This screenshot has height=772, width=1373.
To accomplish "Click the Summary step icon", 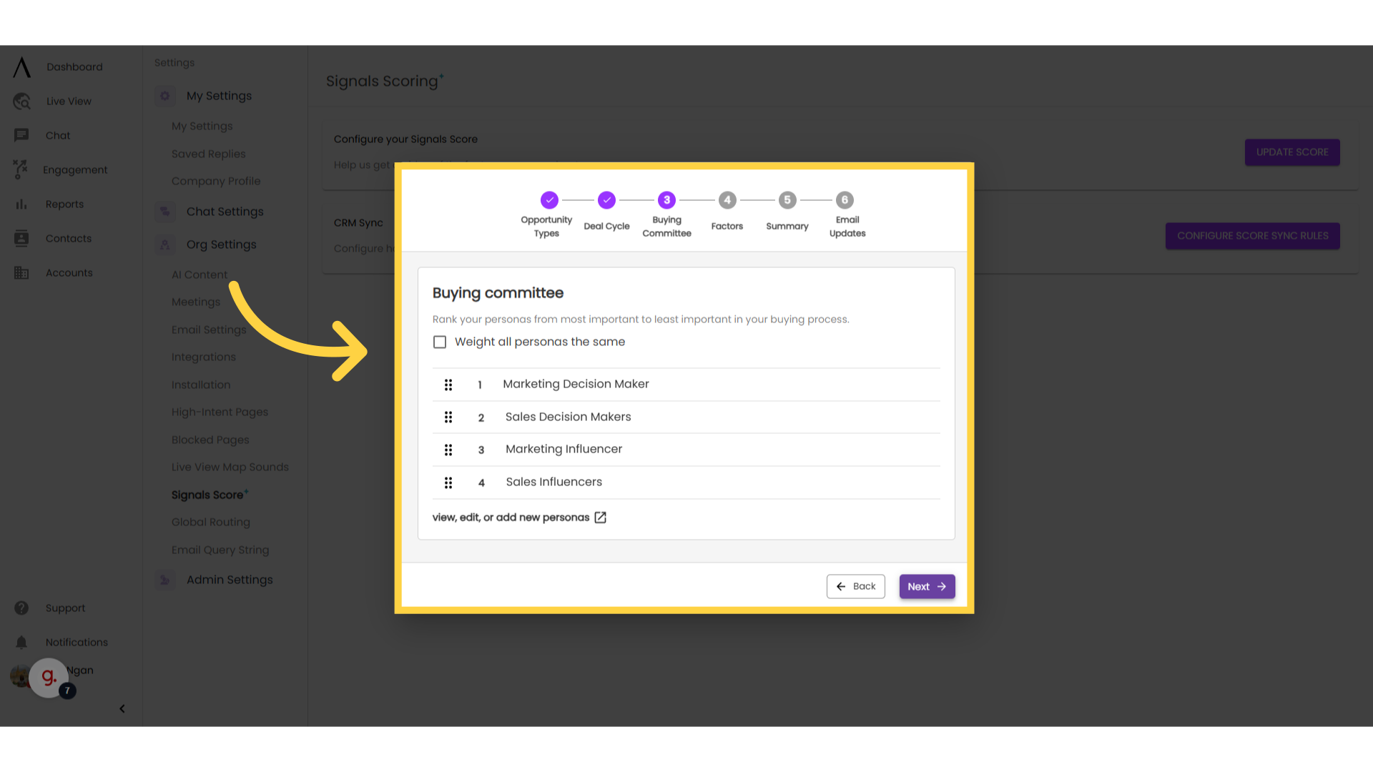I will coord(787,200).
